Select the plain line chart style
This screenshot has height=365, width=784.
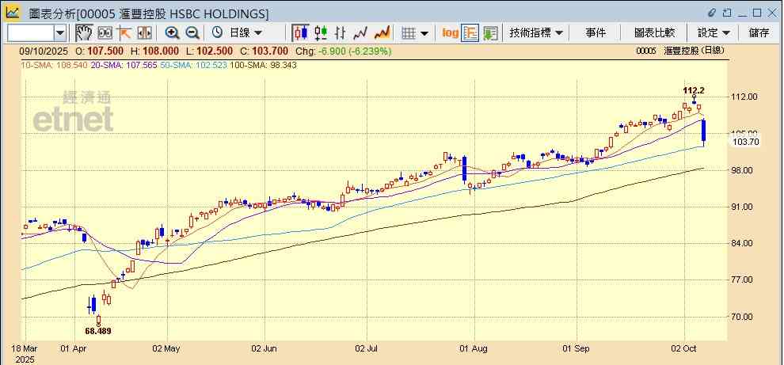(x=361, y=32)
